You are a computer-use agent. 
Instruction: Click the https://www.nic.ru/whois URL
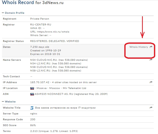click(x=53, y=32)
